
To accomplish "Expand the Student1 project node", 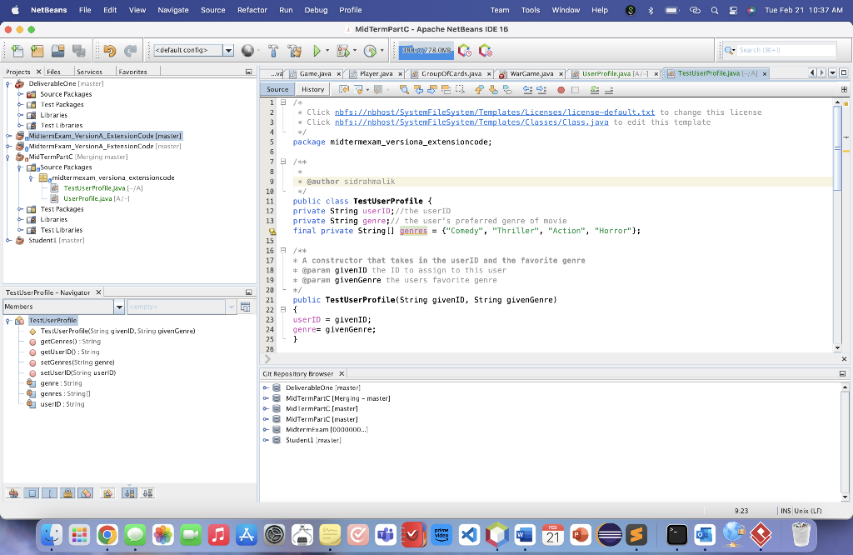I will point(8,241).
